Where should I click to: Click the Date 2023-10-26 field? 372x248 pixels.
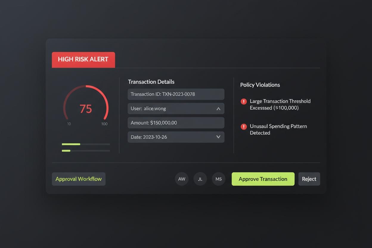pyautogui.click(x=176, y=137)
